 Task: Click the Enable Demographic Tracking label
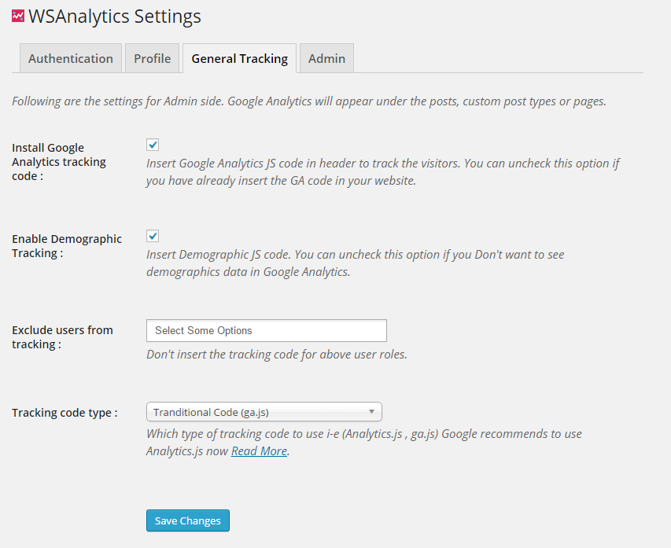[x=67, y=246]
